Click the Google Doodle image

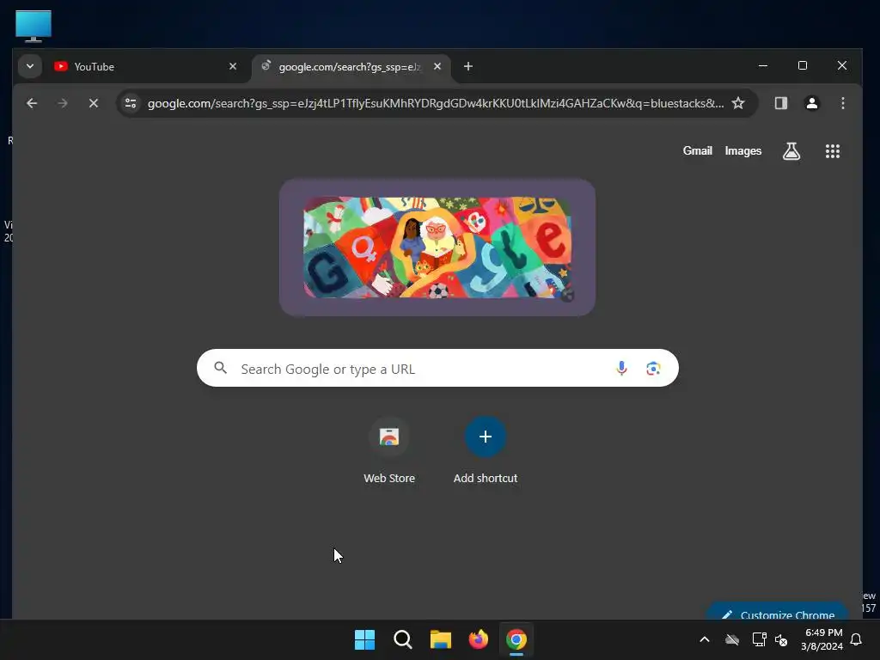click(437, 247)
